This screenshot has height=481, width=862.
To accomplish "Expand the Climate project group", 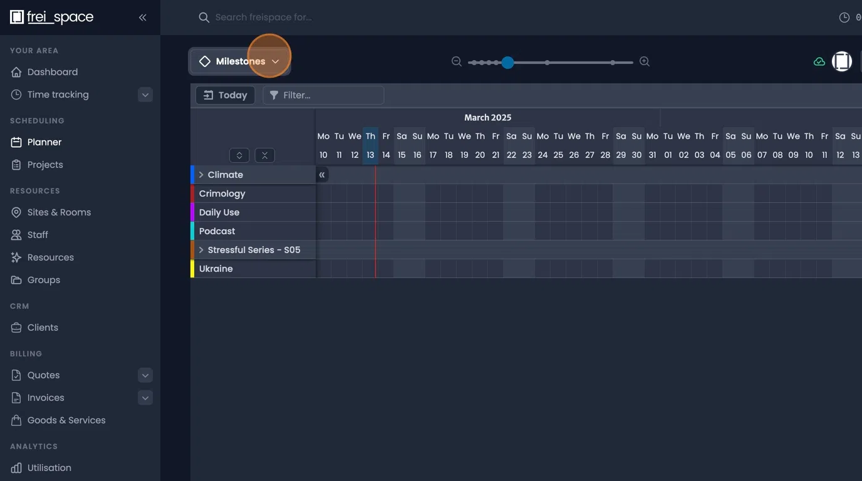I will tap(200, 174).
